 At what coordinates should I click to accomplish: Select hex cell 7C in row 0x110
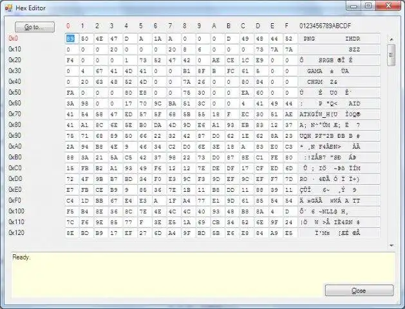pyautogui.click(x=71, y=222)
